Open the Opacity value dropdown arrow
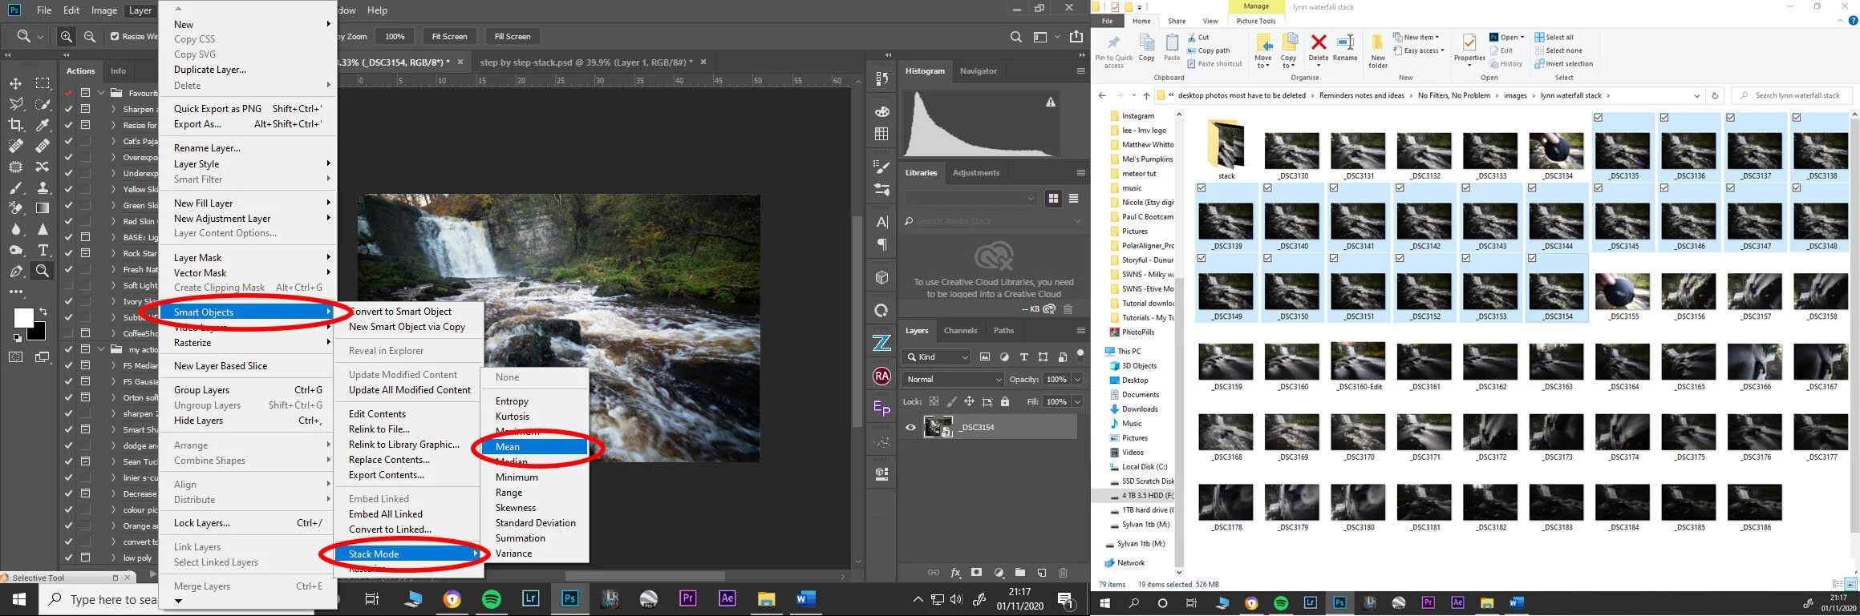 [1078, 379]
